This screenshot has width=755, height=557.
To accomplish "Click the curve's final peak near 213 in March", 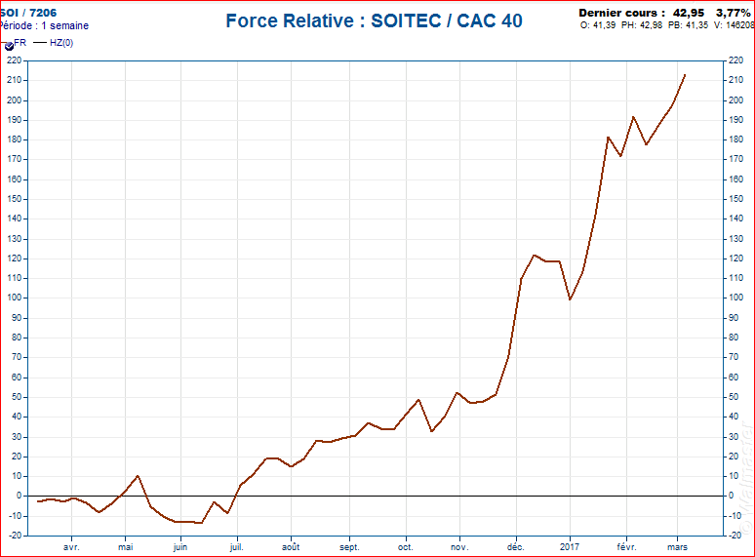I will point(685,75).
